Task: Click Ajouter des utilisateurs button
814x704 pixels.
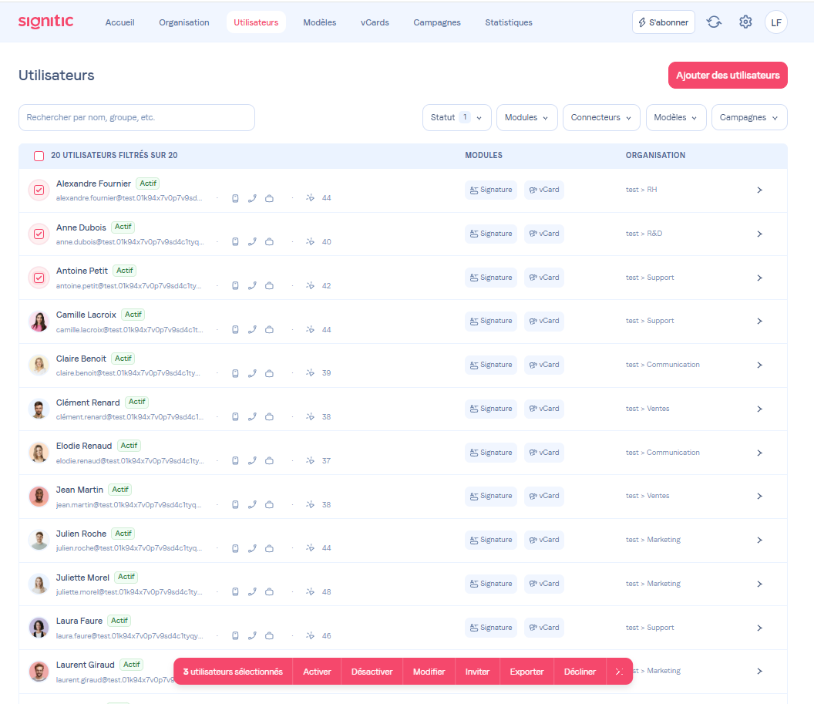Action: (728, 76)
